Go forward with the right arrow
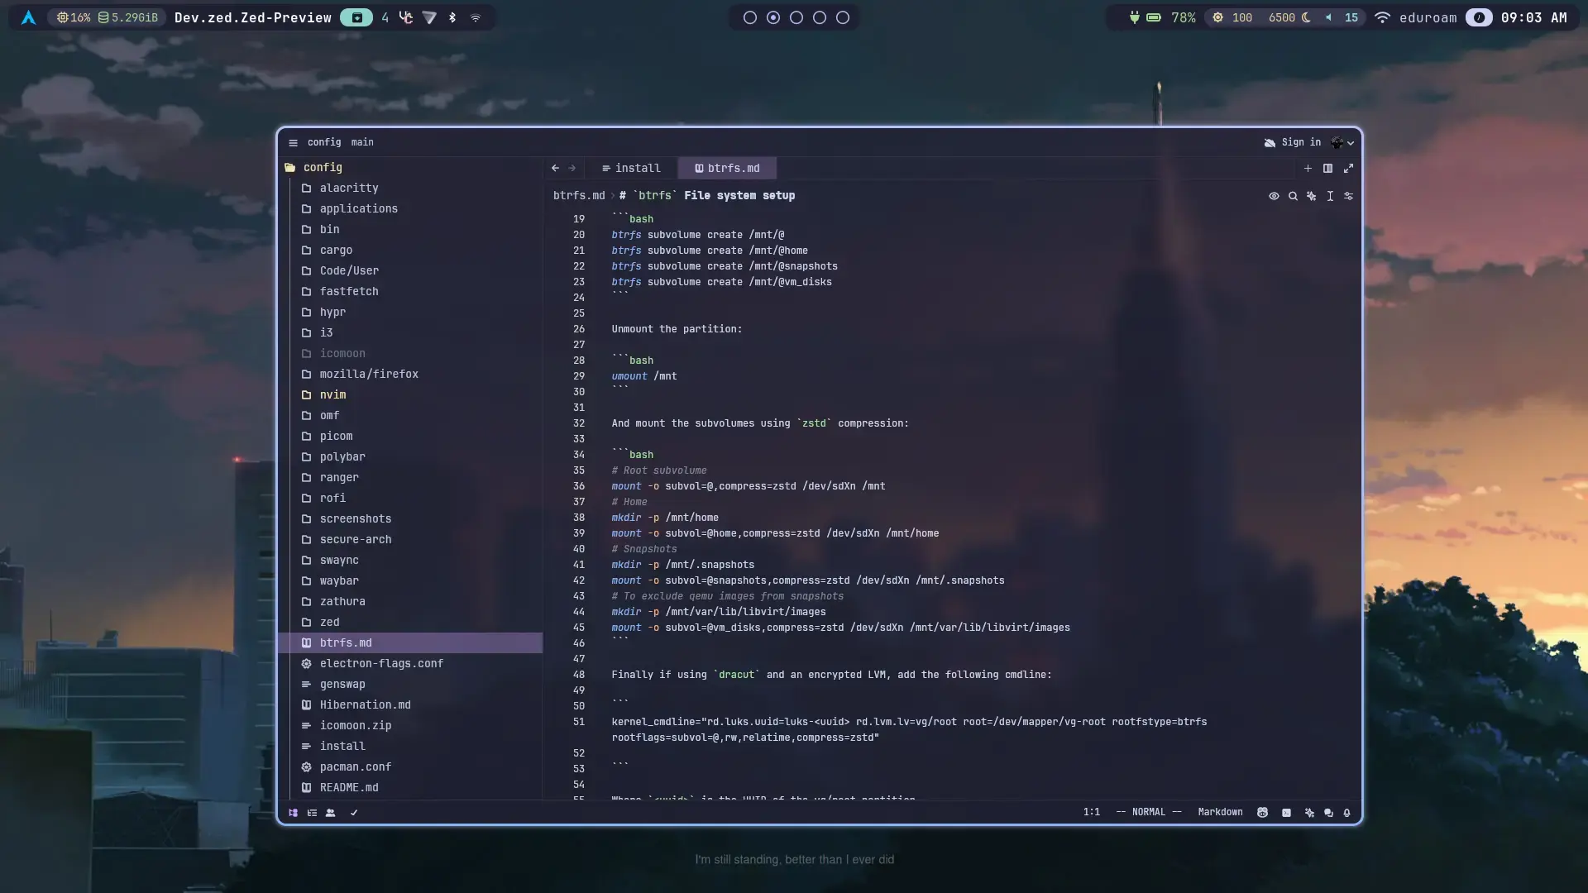1588x893 pixels. coord(572,168)
